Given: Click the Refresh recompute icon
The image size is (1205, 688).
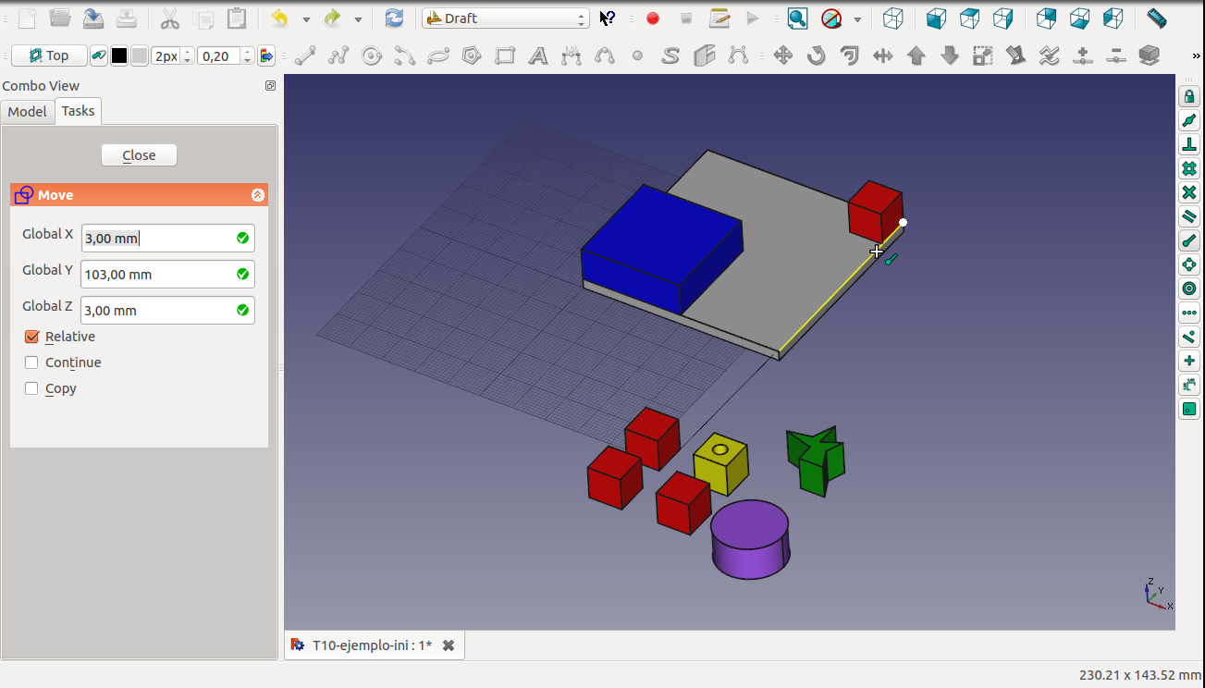Looking at the screenshot, I should tap(394, 18).
